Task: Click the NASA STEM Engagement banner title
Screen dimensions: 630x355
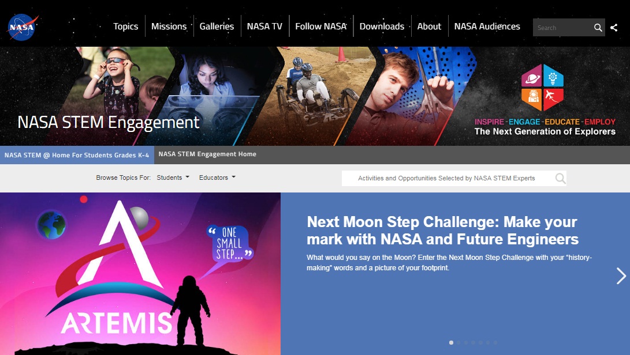Action: tap(109, 122)
